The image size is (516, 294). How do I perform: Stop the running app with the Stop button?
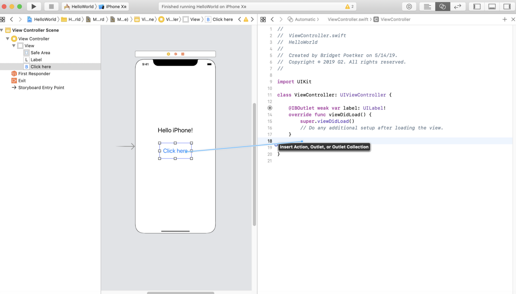pos(51,6)
